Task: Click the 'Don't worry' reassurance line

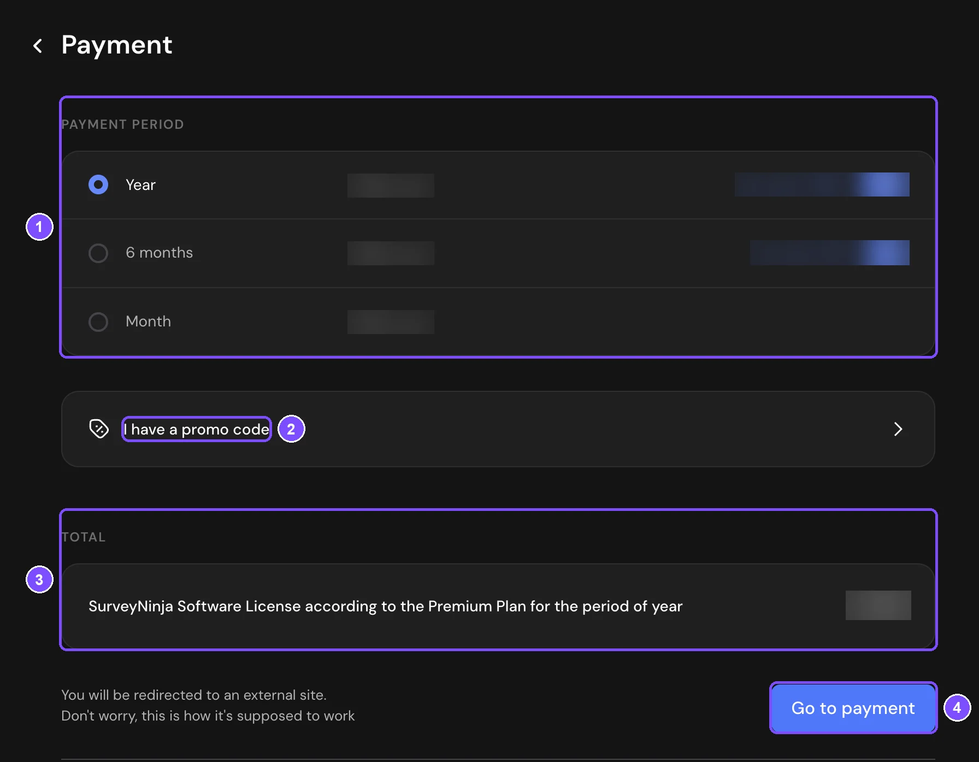Action: point(208,716)
